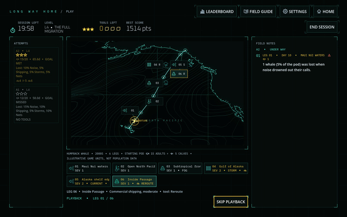Click the "ATTEMPTS" heading
Image resolution: width=347 pixels, height=217 pixels.
tap(21, 43)
